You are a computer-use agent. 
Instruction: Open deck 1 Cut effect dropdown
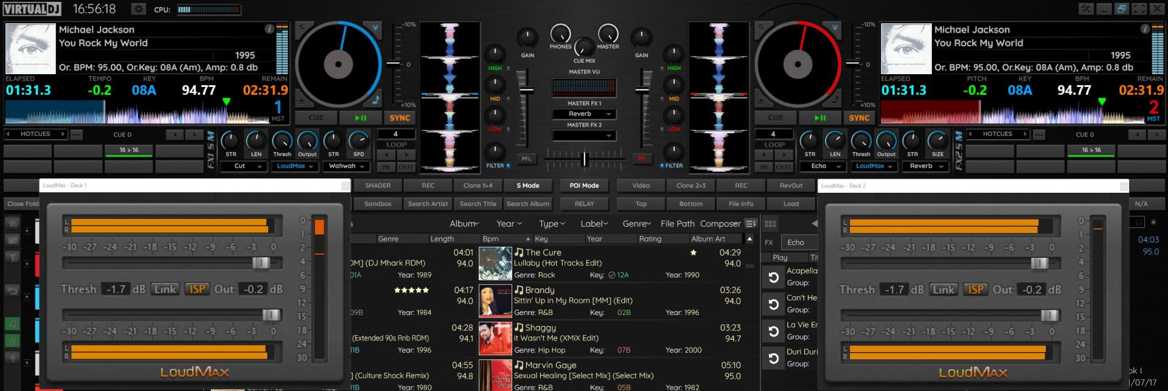tap(244, 166)
